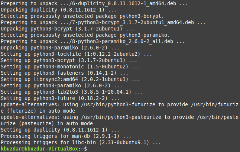Click the 'Setting up python3-paramiko' line
The height and width of the screenshot is (152, 240).
tap(61, 85)
